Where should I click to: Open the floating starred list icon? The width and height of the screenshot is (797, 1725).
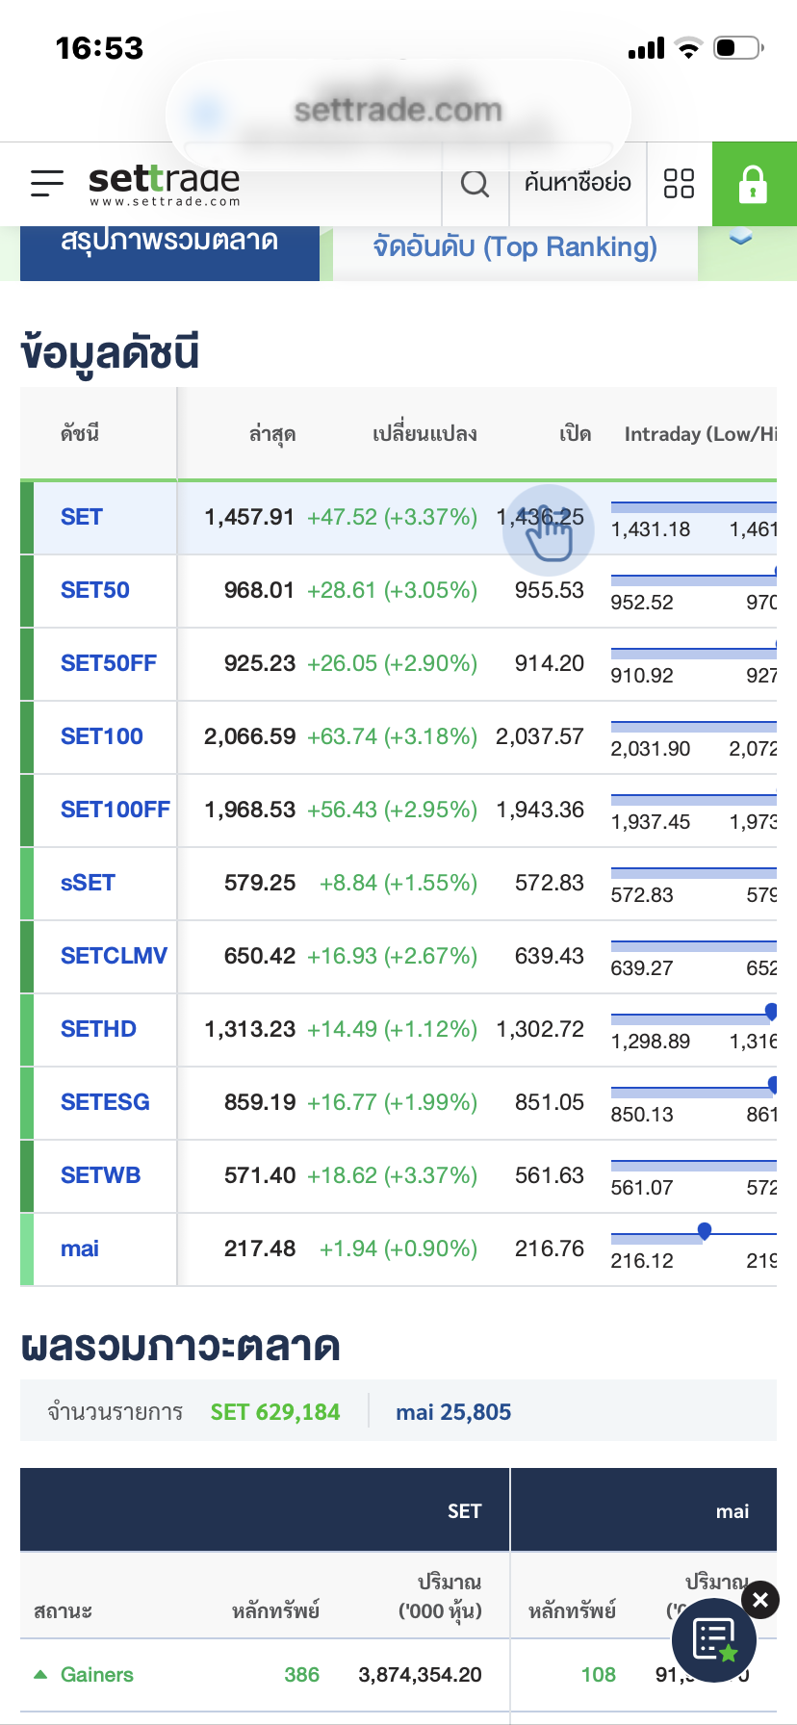(x=713, y=1639)
